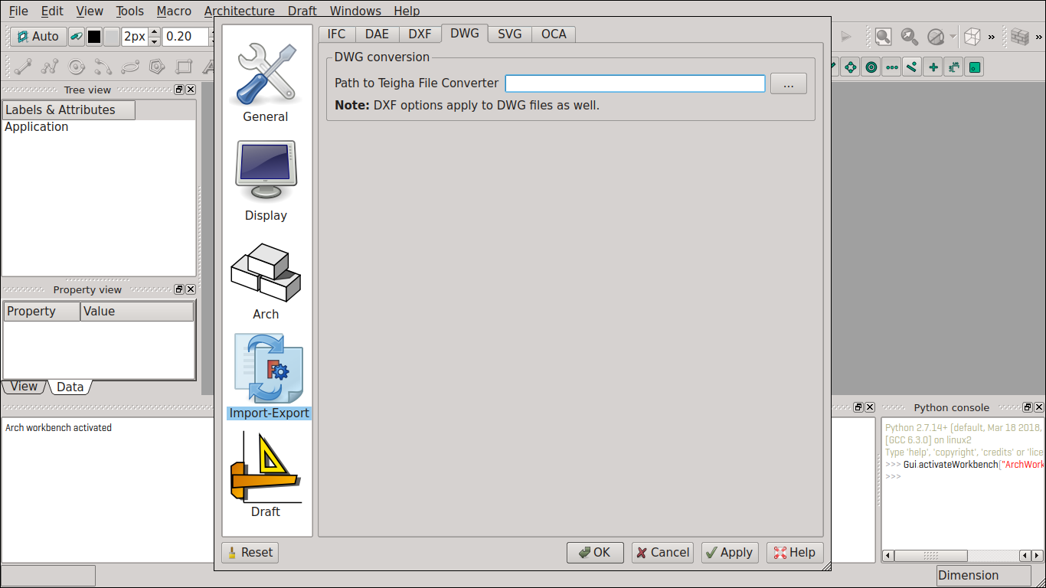This screenshot has width=1046, height=588.
Task: Float the Property view panel
Action: click(x=179, y=289)
